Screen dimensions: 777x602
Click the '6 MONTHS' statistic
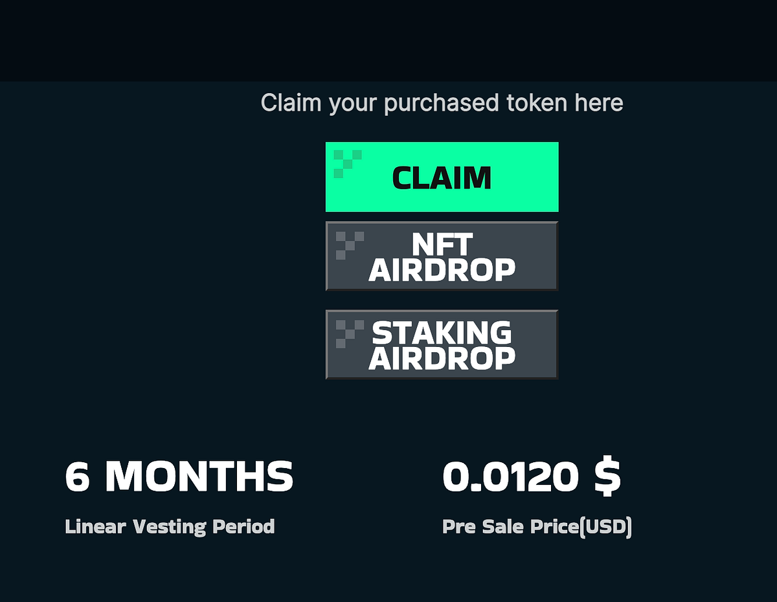[x=180, y=477]
